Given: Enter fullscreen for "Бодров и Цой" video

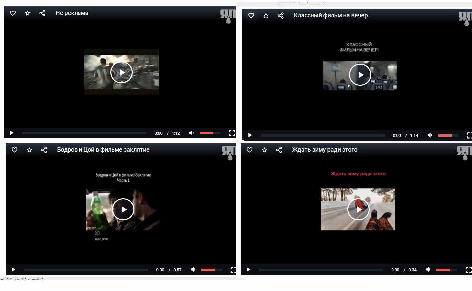Looking at the screenshot, I should (234, 270).
